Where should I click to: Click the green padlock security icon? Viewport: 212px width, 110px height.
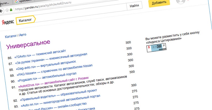(11, 10)
